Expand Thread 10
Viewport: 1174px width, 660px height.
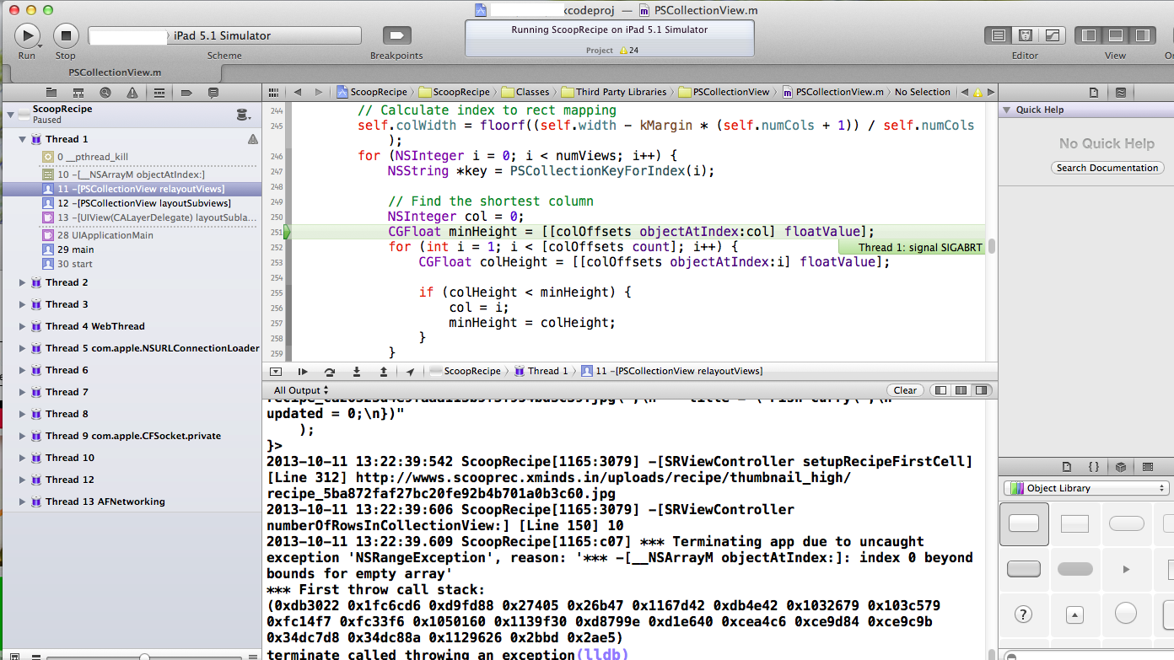tap(23, 458)
